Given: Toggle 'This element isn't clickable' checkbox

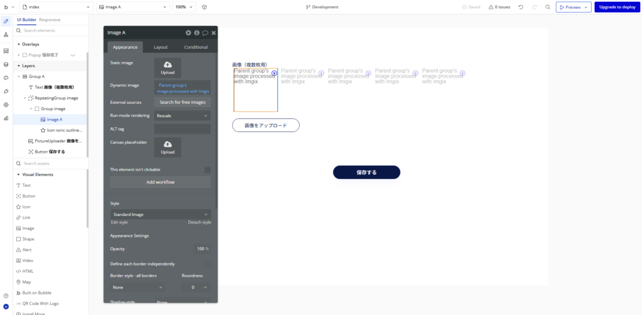Looking at the screenshot, I should [x=208, y=170].
